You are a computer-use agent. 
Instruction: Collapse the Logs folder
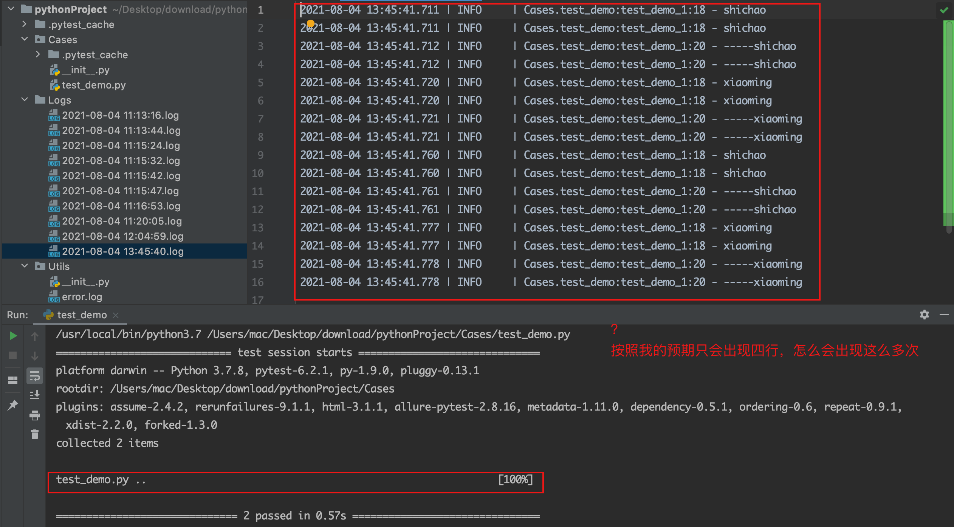25,100
